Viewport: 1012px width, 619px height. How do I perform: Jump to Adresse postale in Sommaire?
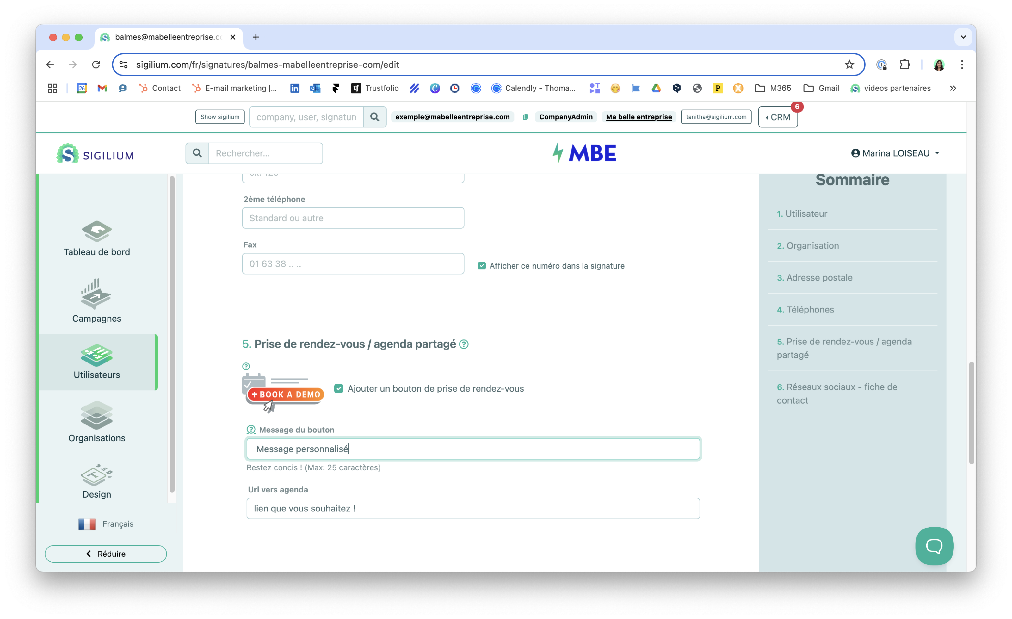click(819, 278)
